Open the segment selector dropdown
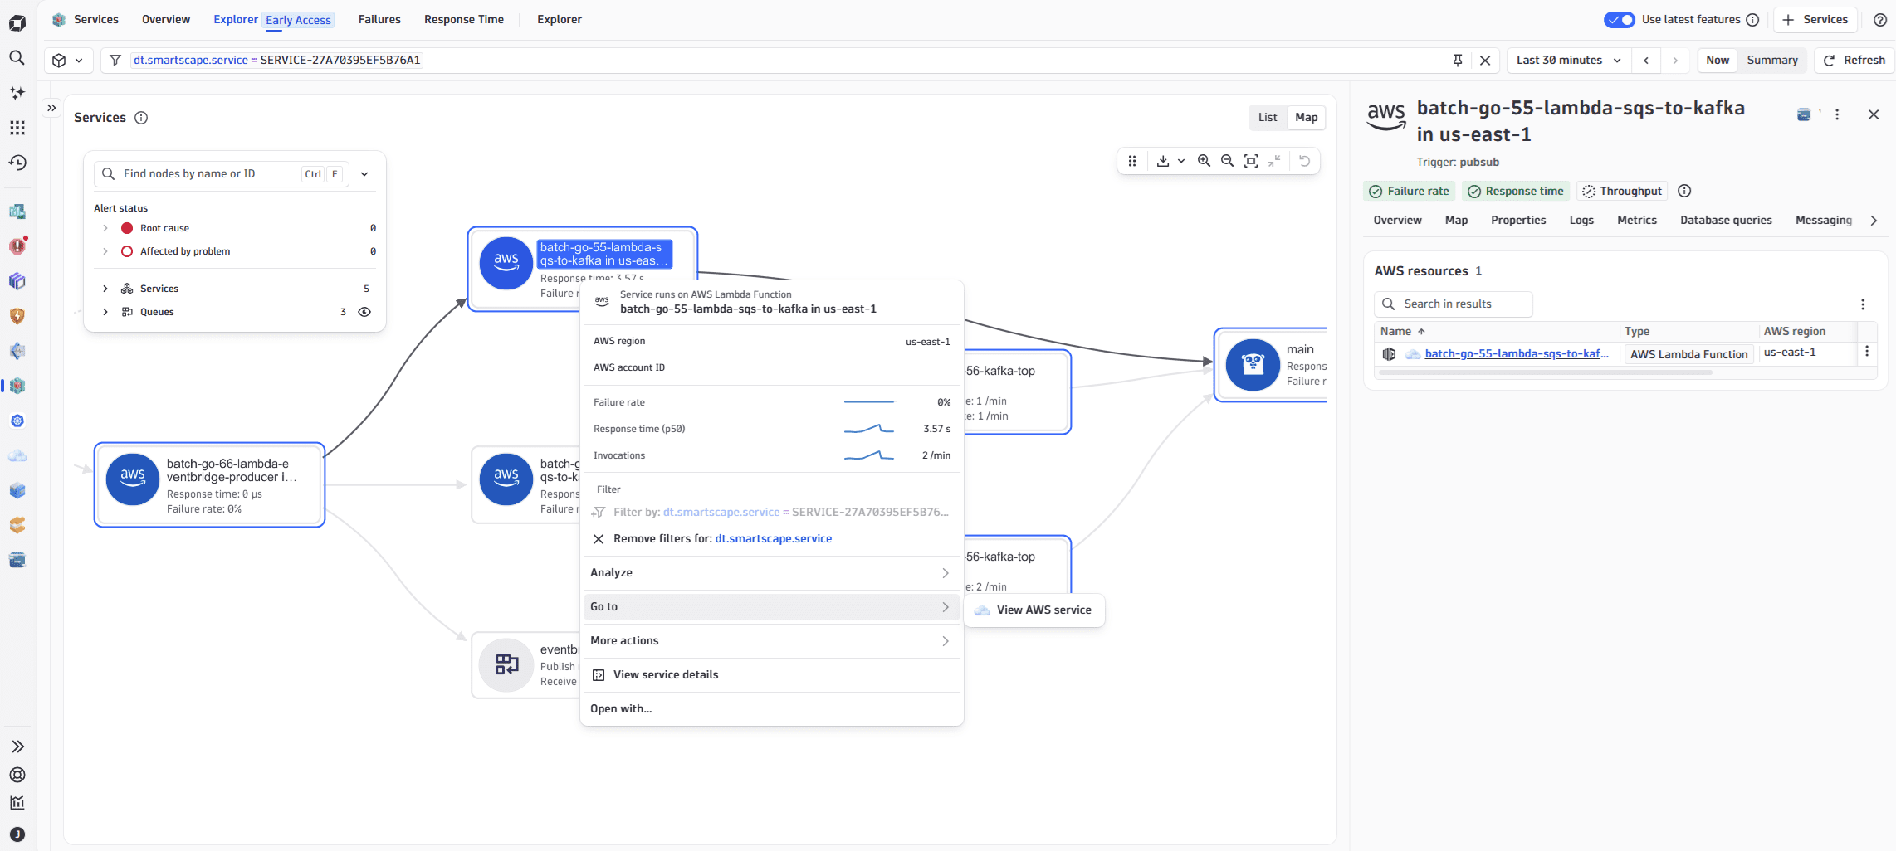 (x=68, y=60)
